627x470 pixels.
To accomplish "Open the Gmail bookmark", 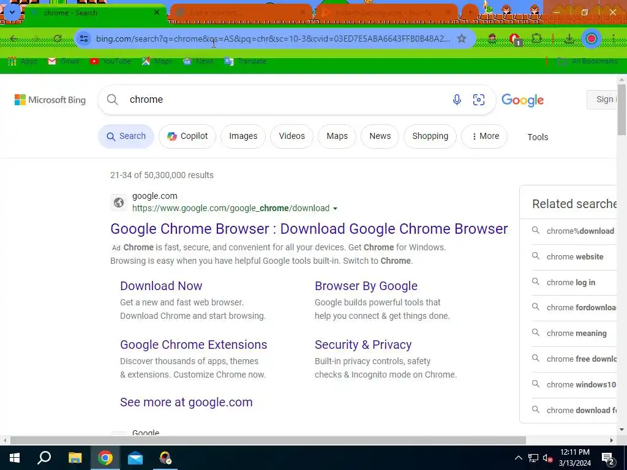I will tap(64, 61).
